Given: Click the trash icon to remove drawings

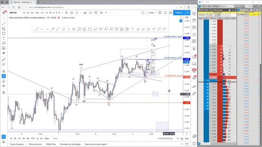Looking at the screenshot, I should (4, 93).
